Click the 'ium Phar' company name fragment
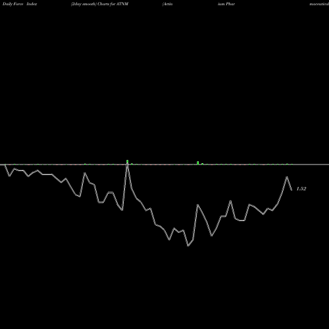The image size is (329, 329). [226, 4]
